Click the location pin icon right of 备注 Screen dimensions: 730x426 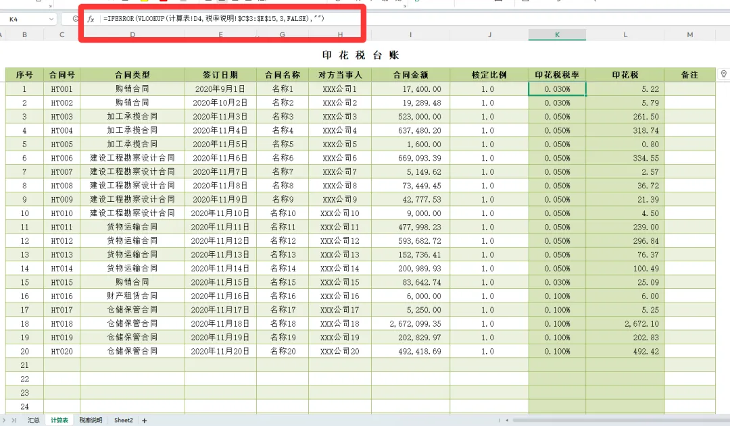coord(723,74)
